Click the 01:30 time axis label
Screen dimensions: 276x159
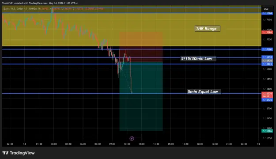tap(39, 144)
